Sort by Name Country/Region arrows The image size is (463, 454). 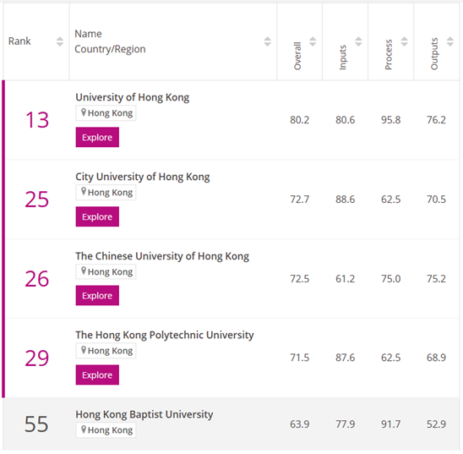point(267,41)
